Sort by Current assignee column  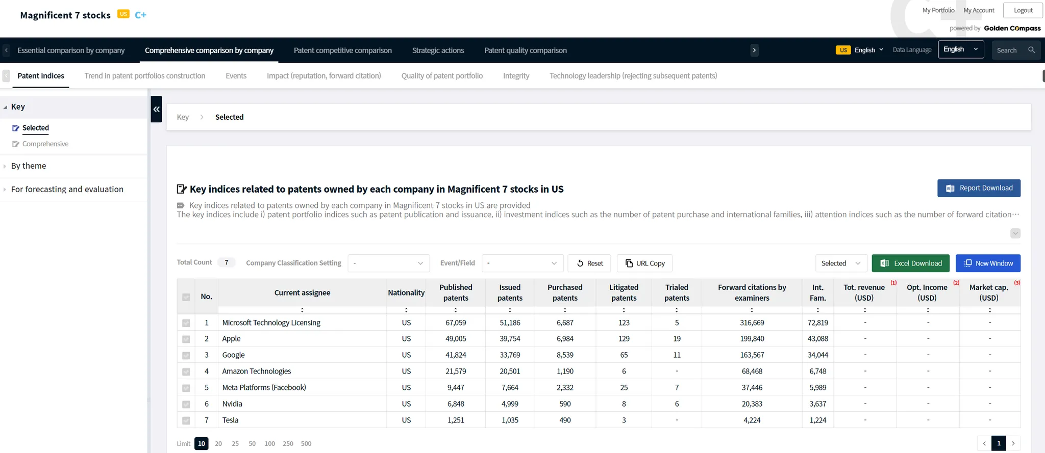tap(302, 310)
